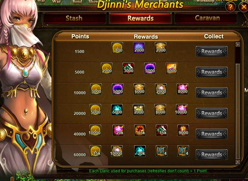Open the question mark help button
Viewport: 248px width, 181px height.
click(x=231, y=7)
